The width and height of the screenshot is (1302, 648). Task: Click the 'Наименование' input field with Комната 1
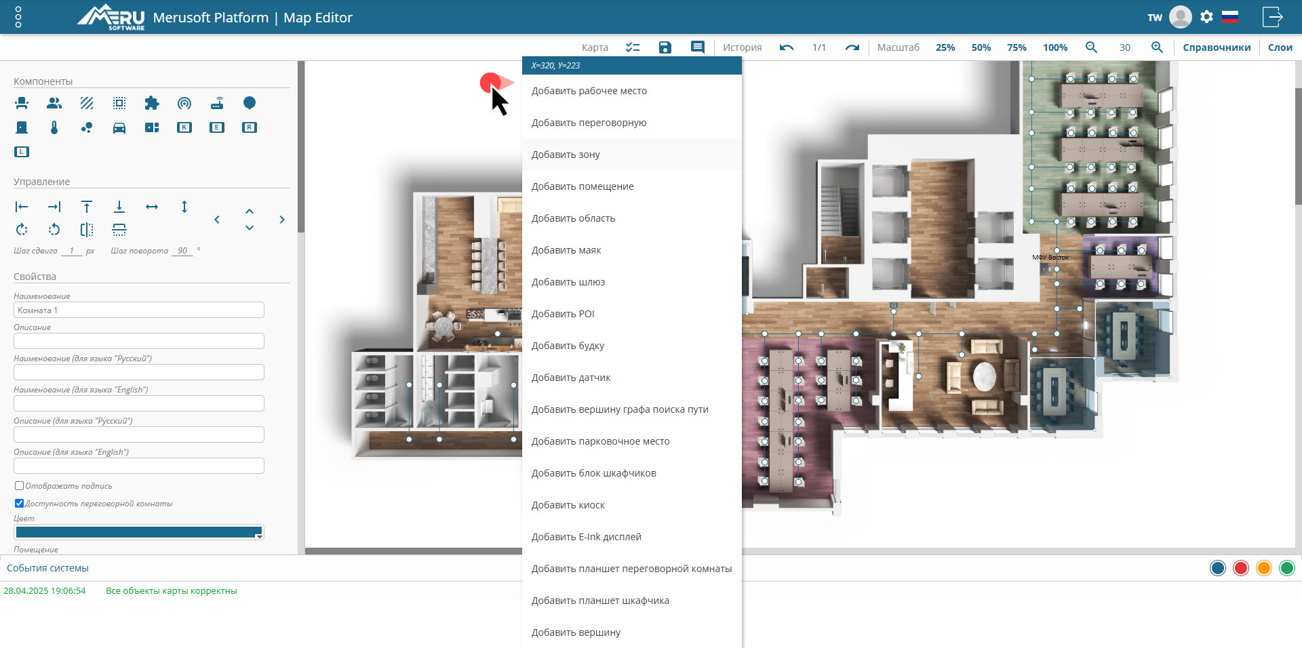139,310
